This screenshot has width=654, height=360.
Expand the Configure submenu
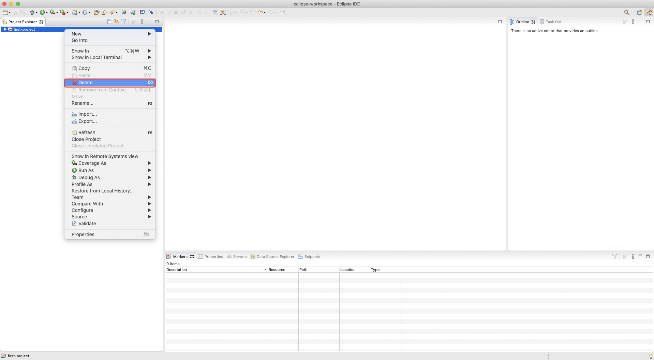110,210
